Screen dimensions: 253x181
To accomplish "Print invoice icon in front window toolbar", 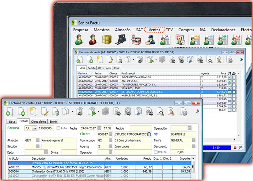I will [80, 111].
